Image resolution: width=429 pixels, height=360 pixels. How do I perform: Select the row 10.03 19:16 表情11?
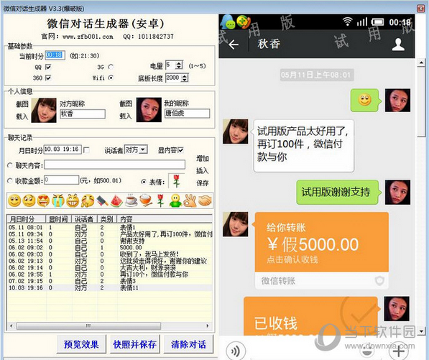[x=110, y=287]
